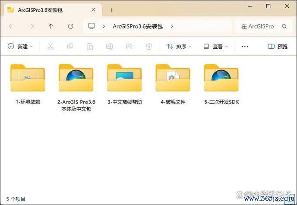Open the 5-二次开发SDK folder icon

pyautogui.click(x=221, y=78)
